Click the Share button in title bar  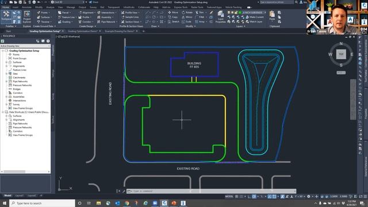94,2
